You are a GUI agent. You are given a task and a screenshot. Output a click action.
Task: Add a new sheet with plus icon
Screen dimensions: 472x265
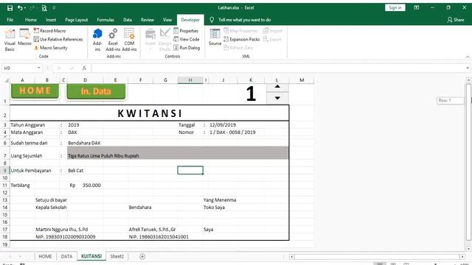pyautogui.click(x=142, y=256)
